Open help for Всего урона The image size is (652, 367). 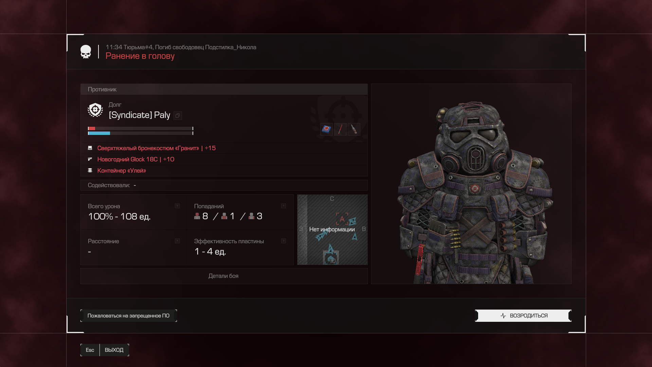[x=177, y=206]
